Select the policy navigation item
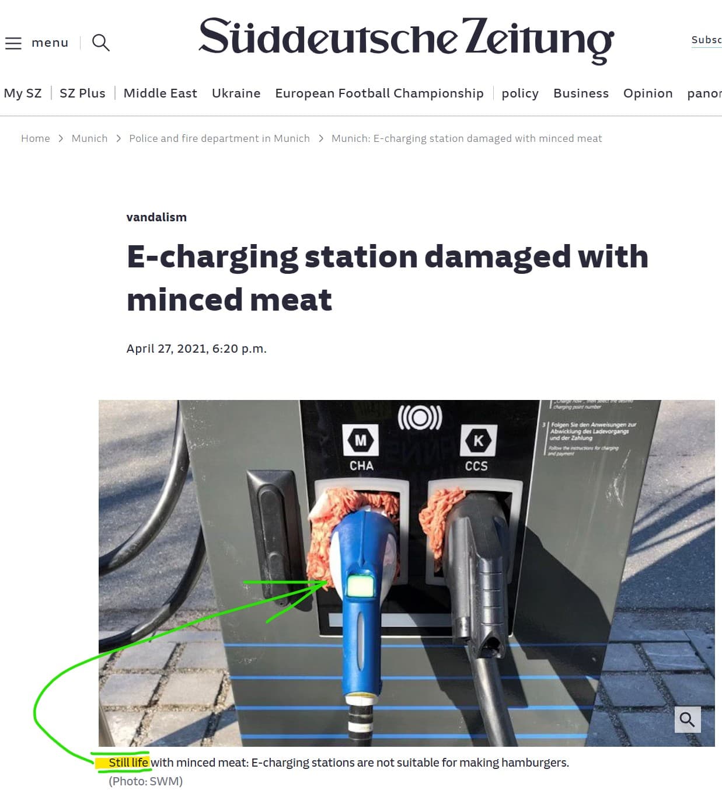The image size is (722, 790). tap(520, 93)
